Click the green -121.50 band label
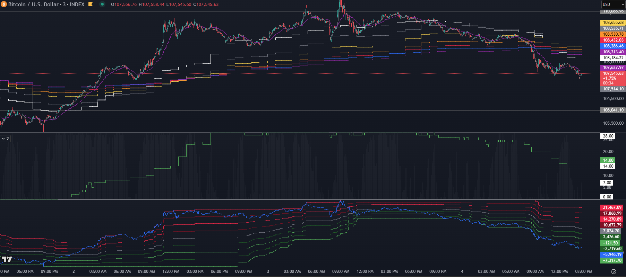 (x=610, y=243)
